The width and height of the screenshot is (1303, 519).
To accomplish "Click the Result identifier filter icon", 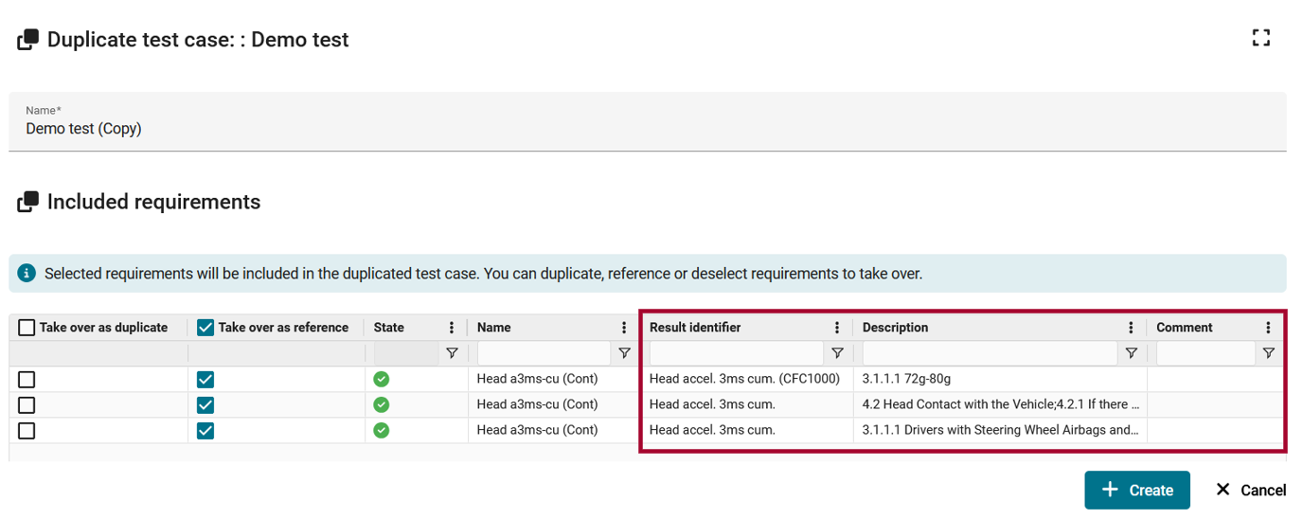I will [x=837, y=353].
